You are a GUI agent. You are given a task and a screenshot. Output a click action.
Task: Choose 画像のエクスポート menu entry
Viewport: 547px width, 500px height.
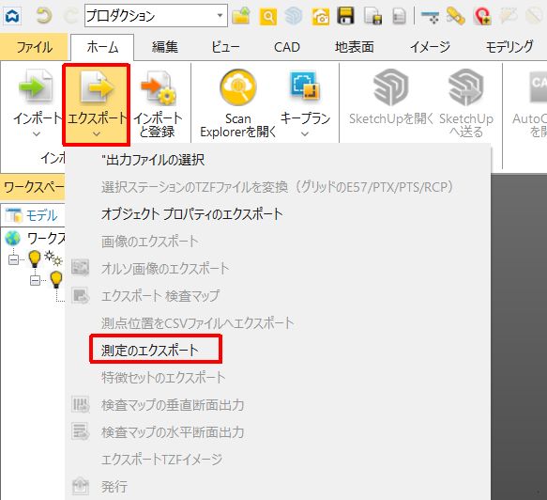[x=278, y=242]
